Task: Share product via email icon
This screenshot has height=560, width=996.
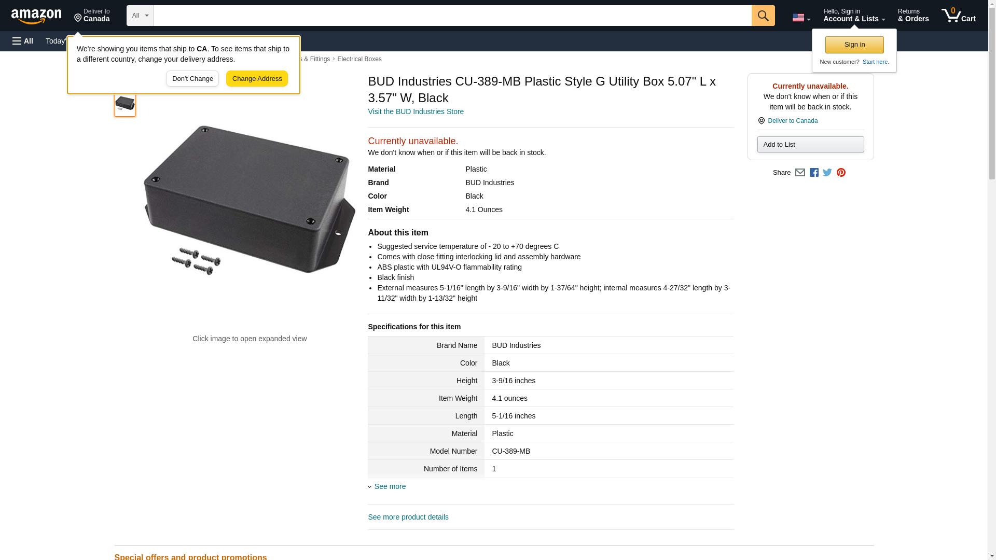Action: pos(800,173)
